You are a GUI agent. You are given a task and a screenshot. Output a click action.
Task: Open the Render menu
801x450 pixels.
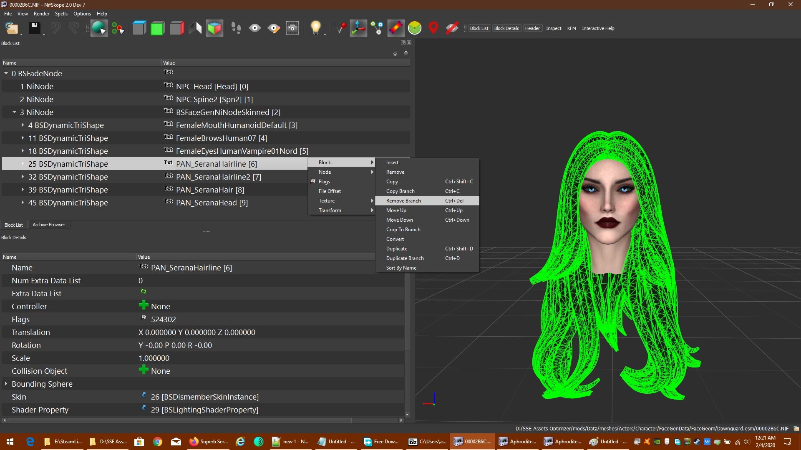point(41,14)
